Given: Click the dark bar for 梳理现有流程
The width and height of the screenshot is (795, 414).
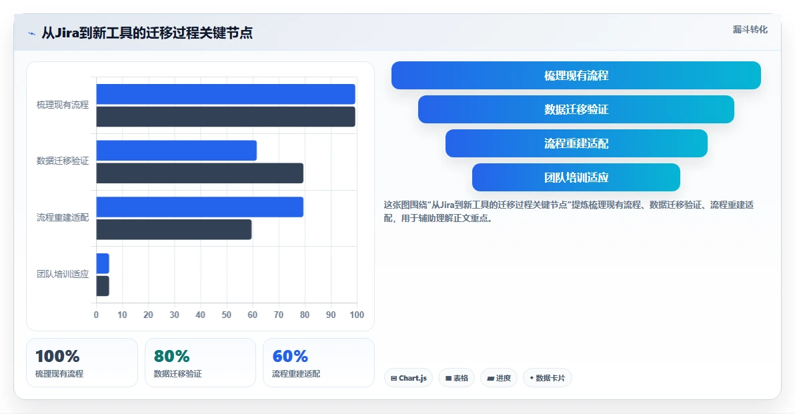Looking at the screenshot, I should (225, 117).
